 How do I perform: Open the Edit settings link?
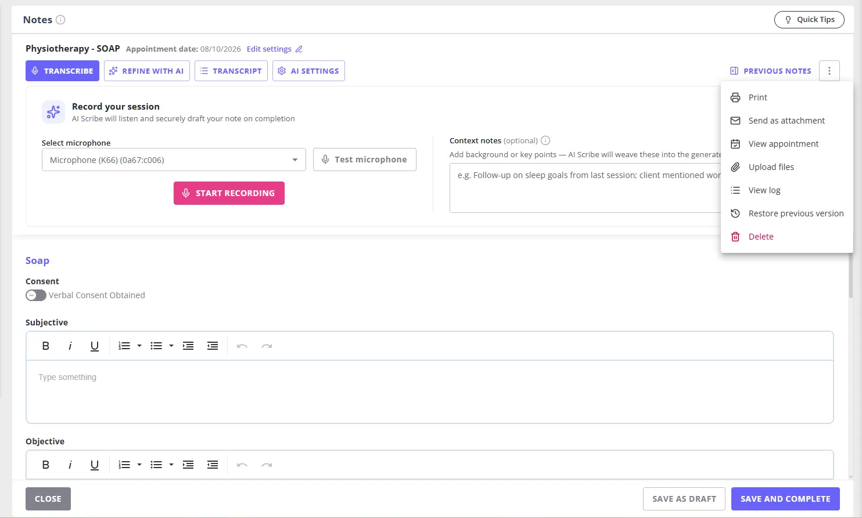coord(269,49)
